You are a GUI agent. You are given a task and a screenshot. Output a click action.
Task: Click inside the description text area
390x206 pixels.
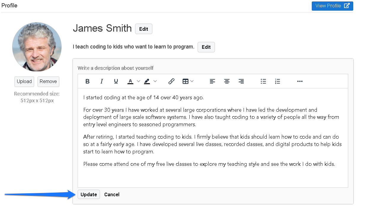[213, 138]
